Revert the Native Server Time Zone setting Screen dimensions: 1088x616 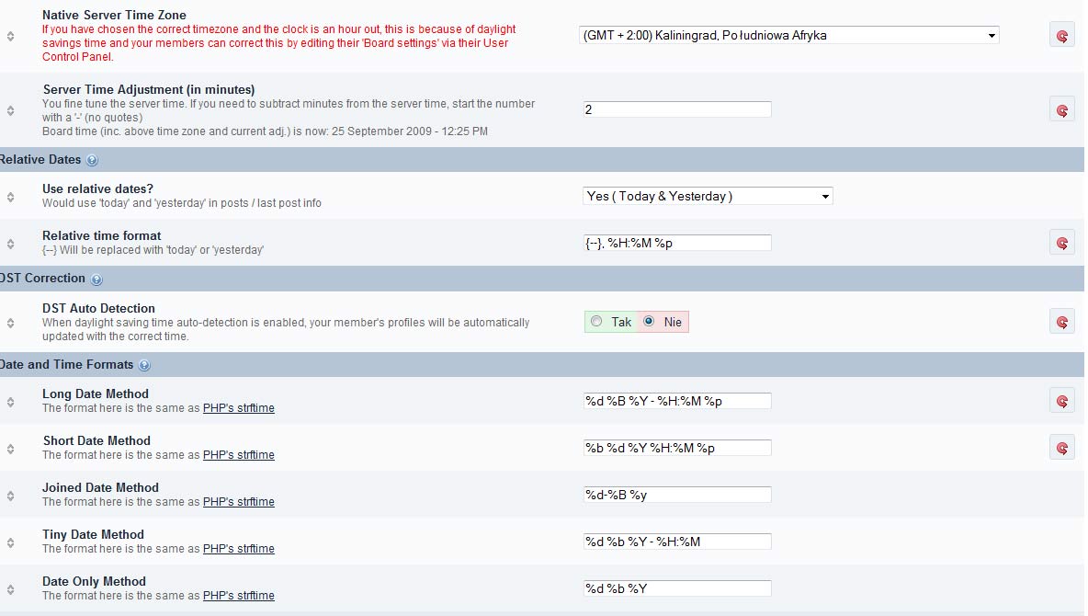click(1061, 35)
